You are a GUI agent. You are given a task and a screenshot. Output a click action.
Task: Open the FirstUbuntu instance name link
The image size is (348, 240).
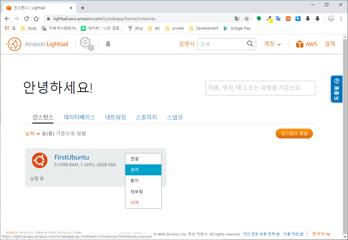tap(72, 157)
